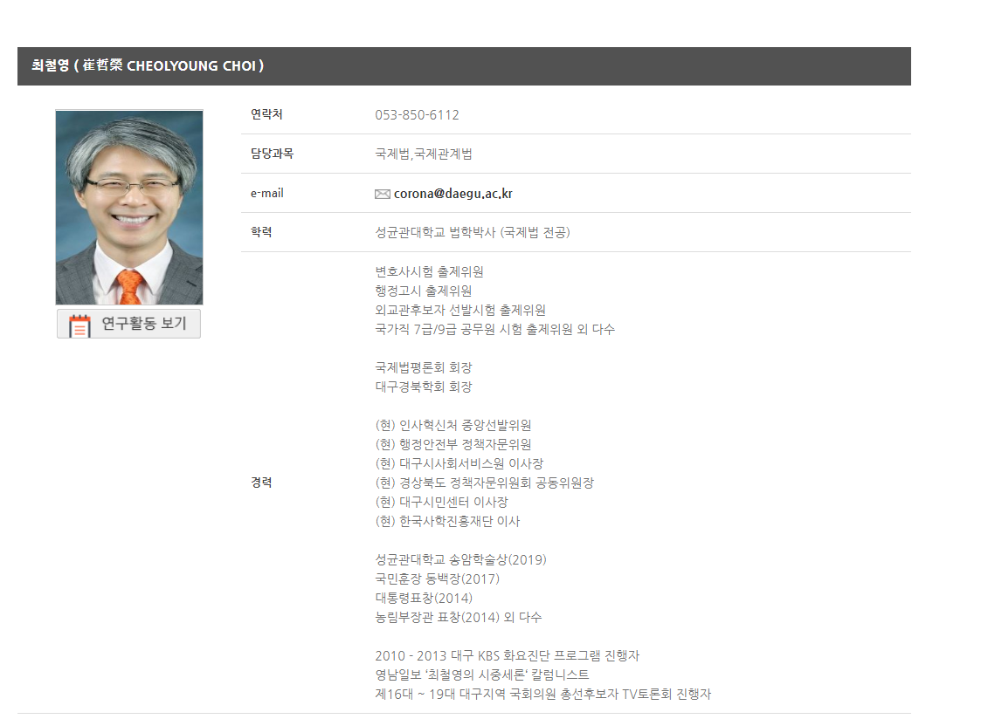Click the (현) 인사혁신처 중앙선발위원 line

tap(453, 425)
